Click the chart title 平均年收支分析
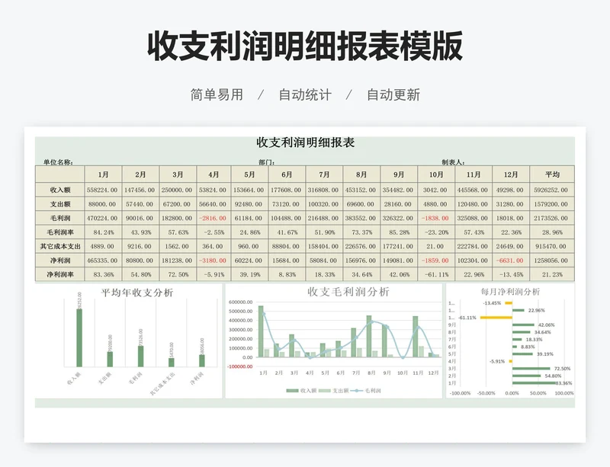 point(137,293)
